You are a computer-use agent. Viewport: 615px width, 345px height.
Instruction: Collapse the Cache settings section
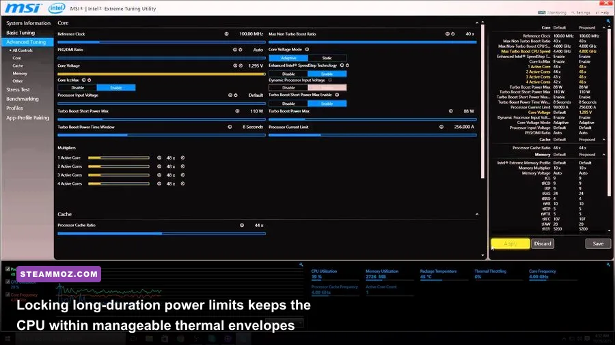[477, 214]
